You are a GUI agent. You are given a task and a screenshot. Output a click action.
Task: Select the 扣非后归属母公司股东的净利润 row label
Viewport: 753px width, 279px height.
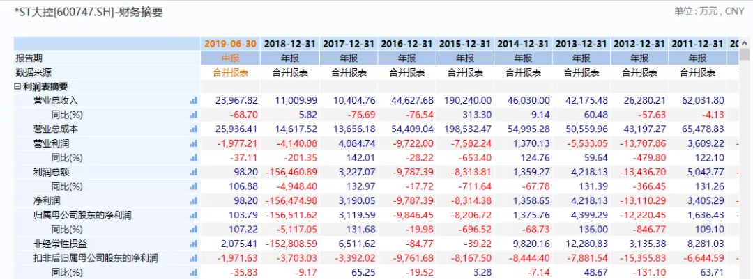point(96,259)
